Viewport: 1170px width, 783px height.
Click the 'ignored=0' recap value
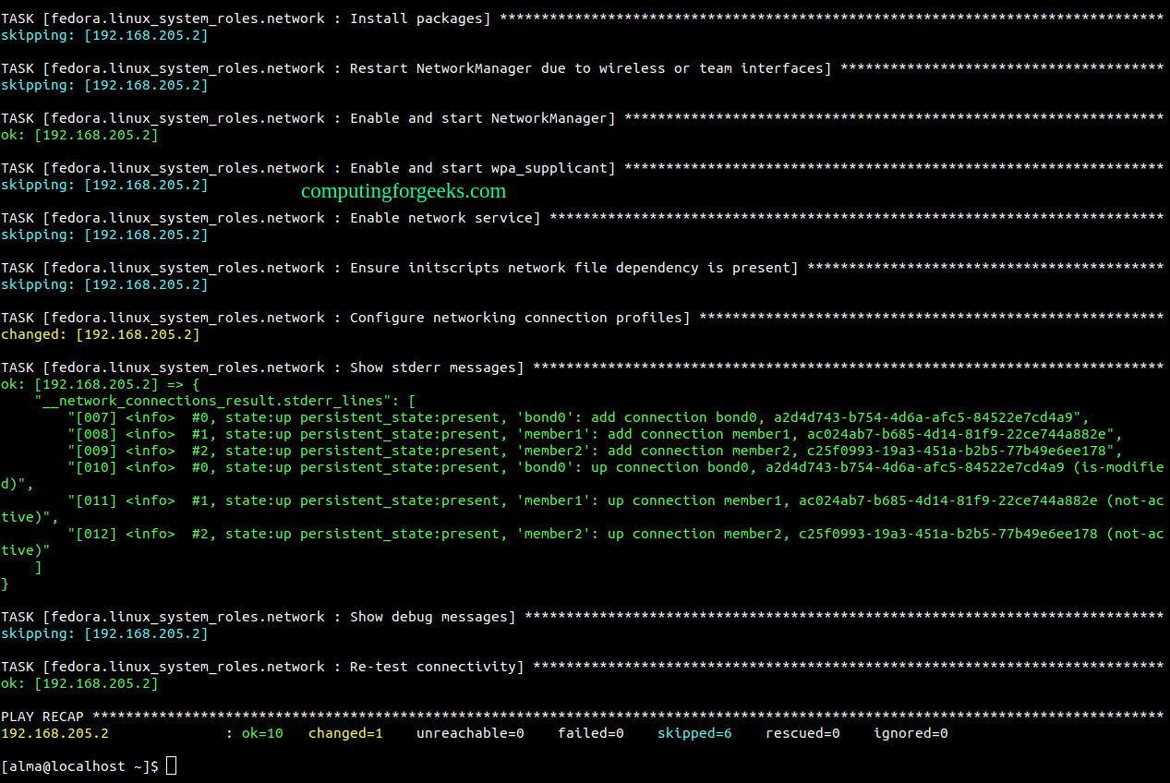(911, 733)
